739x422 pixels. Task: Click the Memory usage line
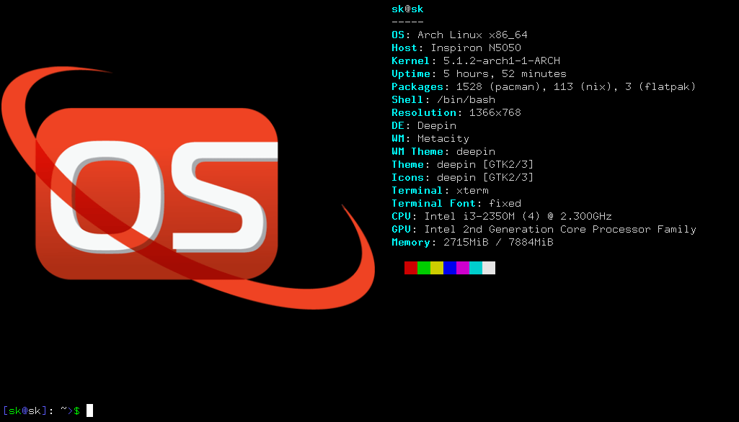pos(472,242)
